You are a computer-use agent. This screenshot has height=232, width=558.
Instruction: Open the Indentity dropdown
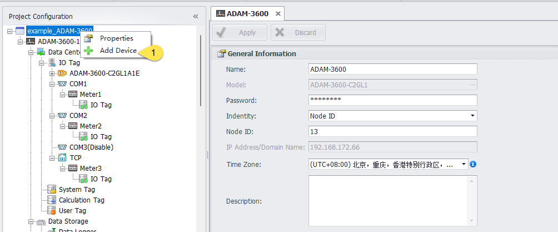[x=472, y=116]
